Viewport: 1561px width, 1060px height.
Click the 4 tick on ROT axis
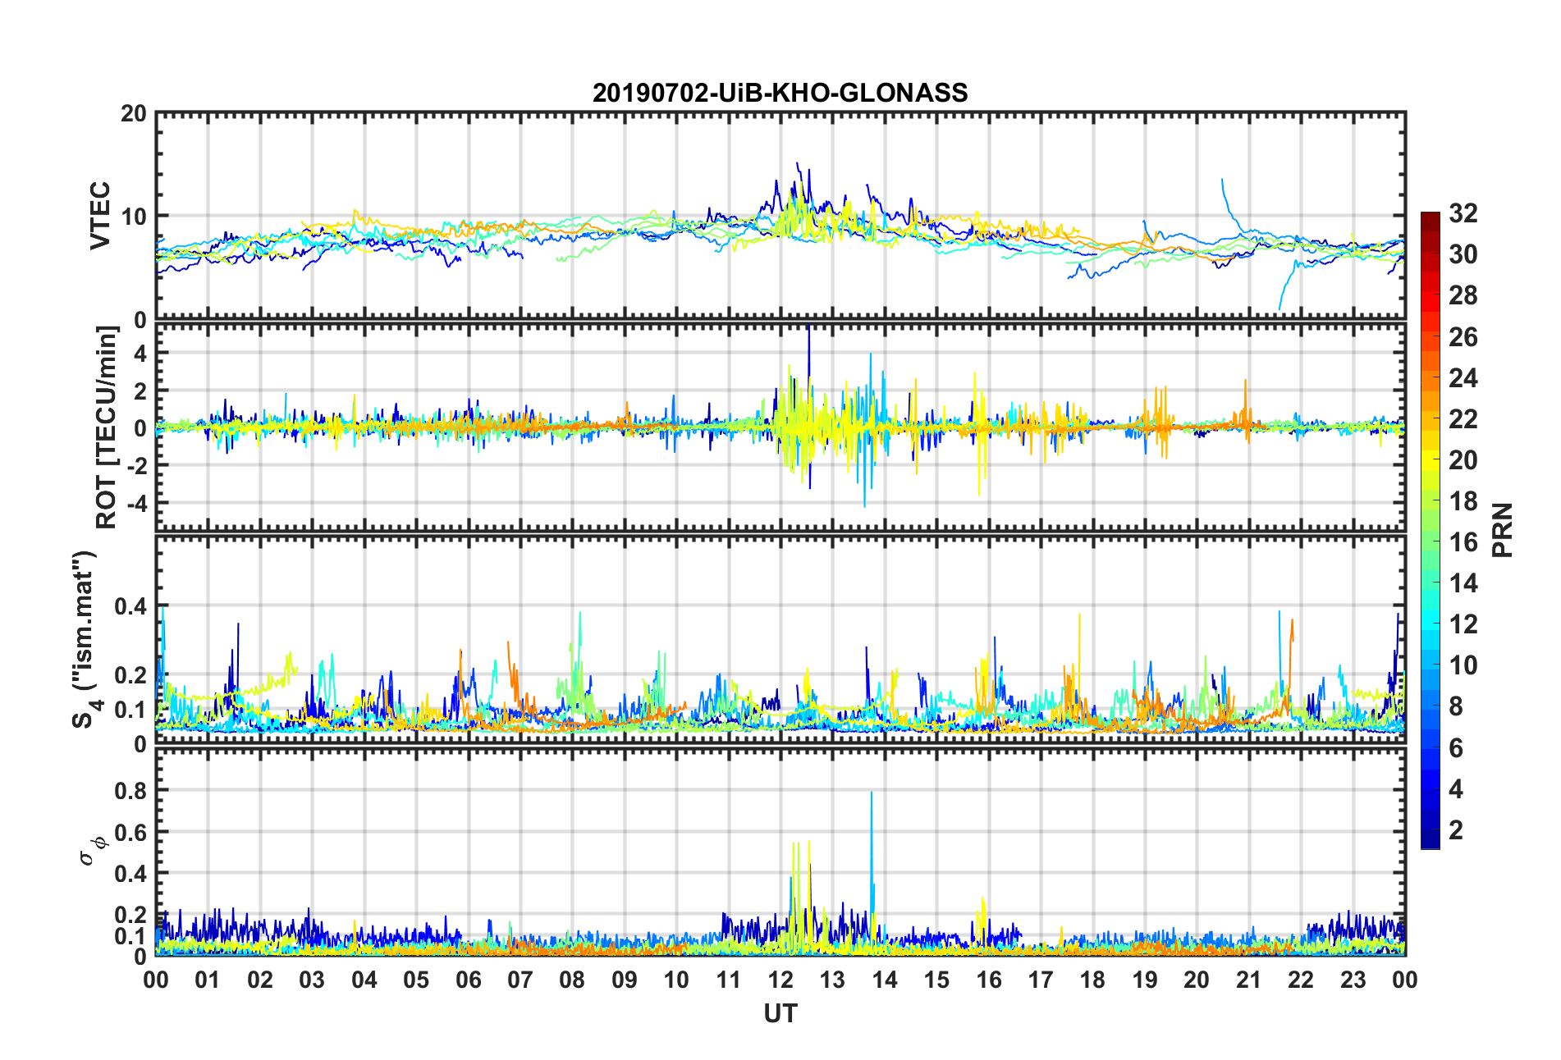[x=140, y=353]
